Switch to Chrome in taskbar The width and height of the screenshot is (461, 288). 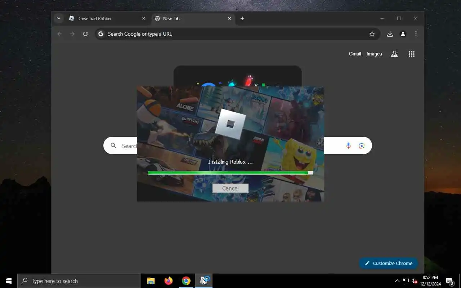(186, 281)
